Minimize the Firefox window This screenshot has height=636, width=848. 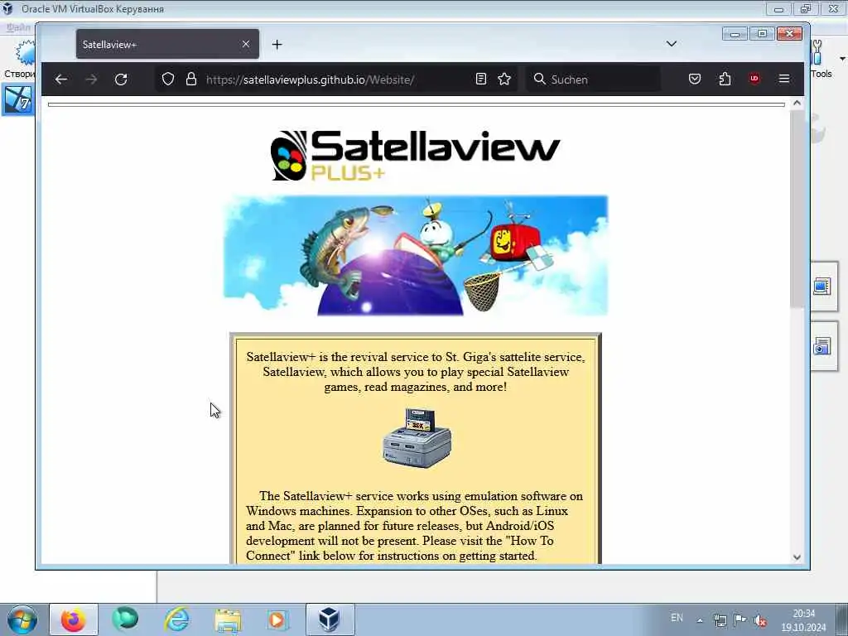coord(735,34)
